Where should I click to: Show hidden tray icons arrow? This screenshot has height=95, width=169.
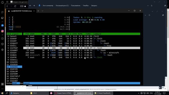point(139,93)
